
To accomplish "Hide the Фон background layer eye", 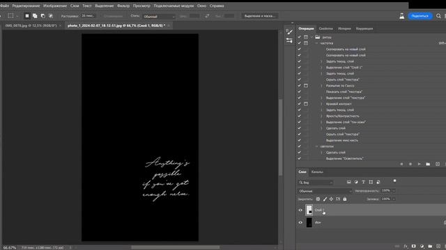I will pyautogui.click(x=300, y=222).
